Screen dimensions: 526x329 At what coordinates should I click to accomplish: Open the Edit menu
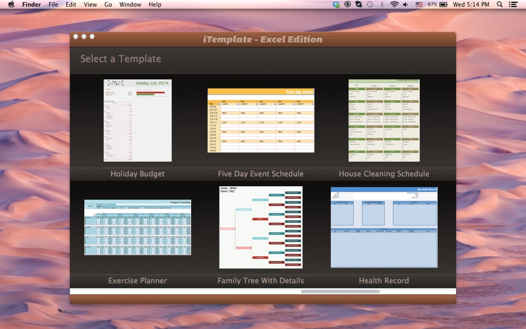(x=71, y=4)
